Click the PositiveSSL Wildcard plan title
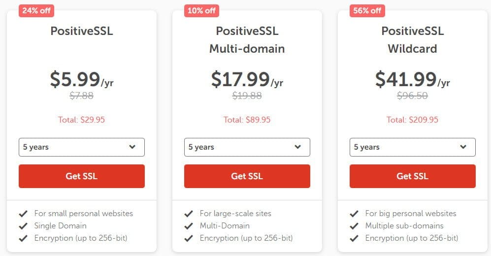The height and width of the screenshot is (256, 491). 413,40
